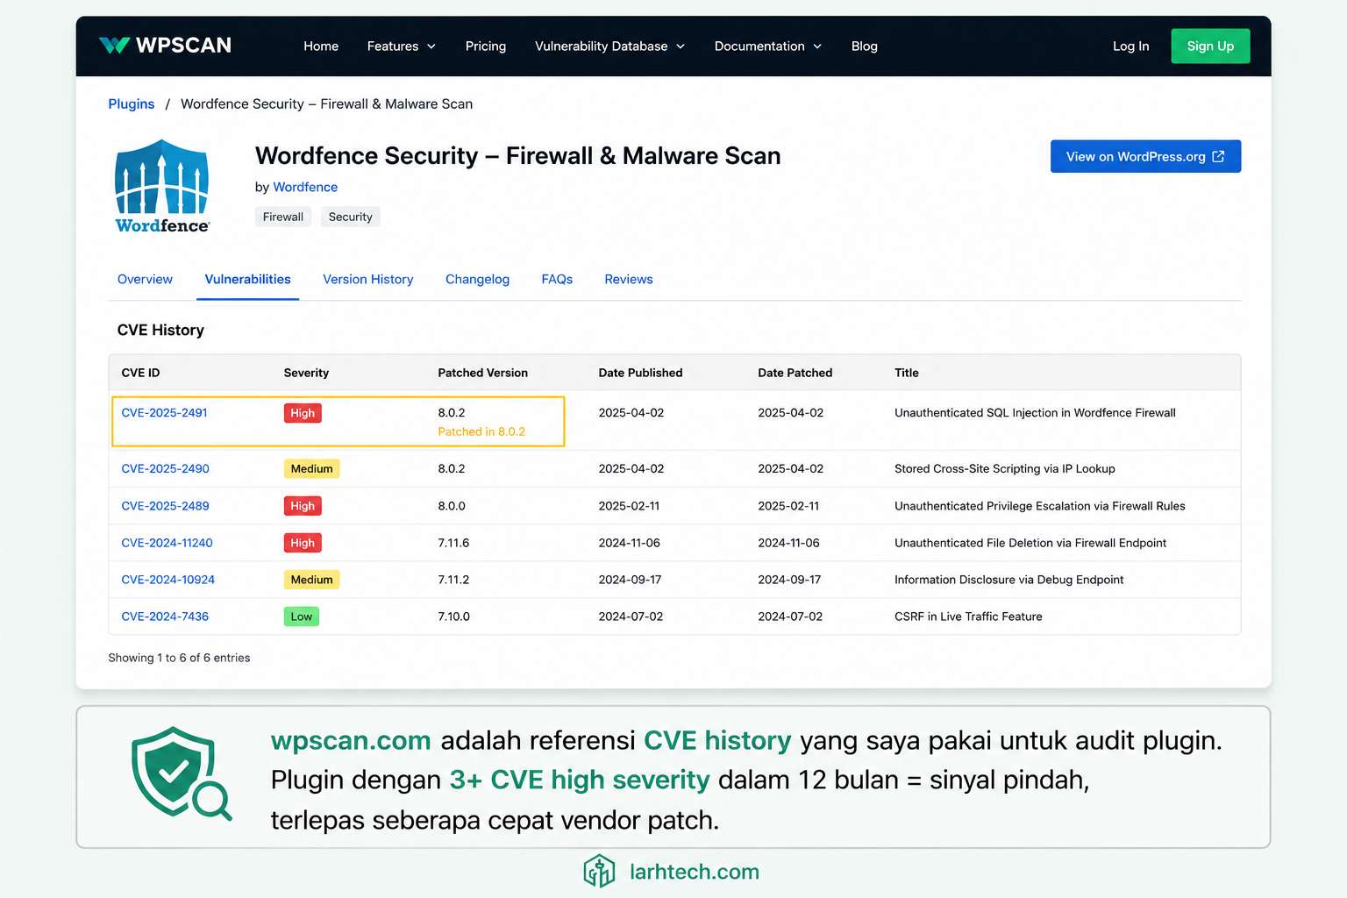Screen dimensions: 1347x898
Task: Click the Low badge for CVE-2024-7436
Action: tap(301, 616)
